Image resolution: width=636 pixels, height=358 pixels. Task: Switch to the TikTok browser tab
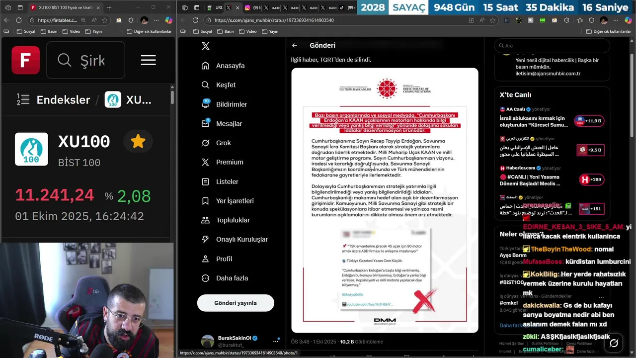click(347, 7)
